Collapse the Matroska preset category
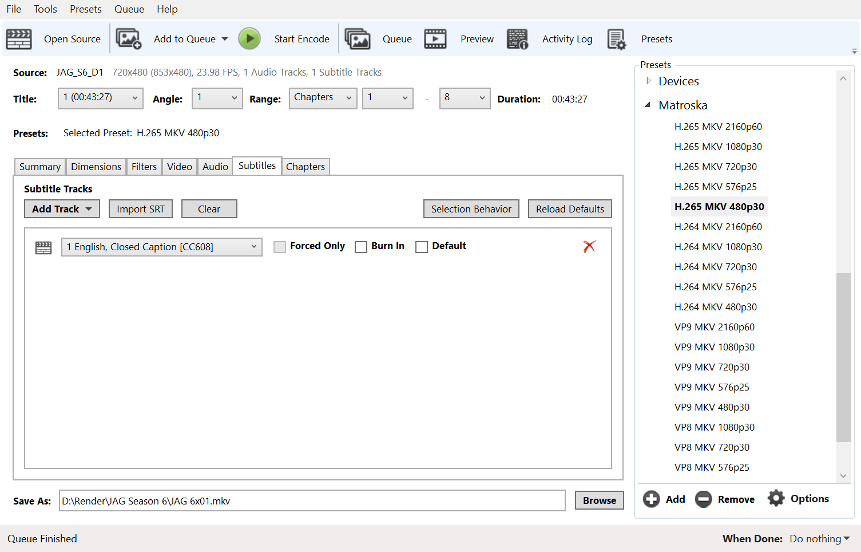 click(x=648, y=105)
